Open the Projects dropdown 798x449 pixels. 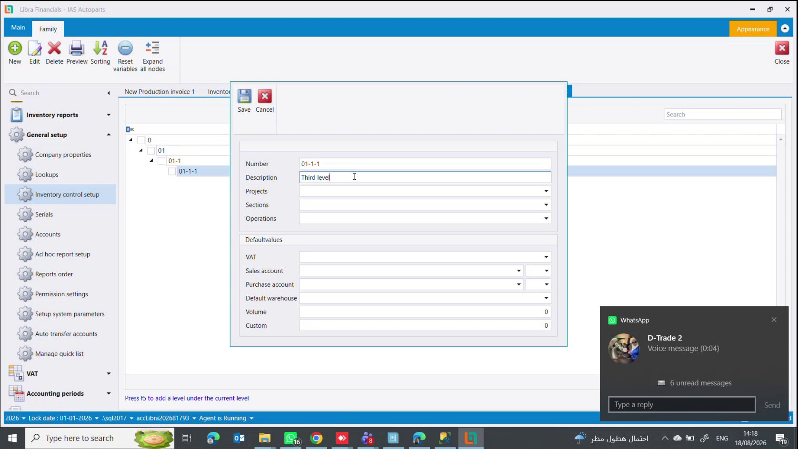click(x=546, y=191)
